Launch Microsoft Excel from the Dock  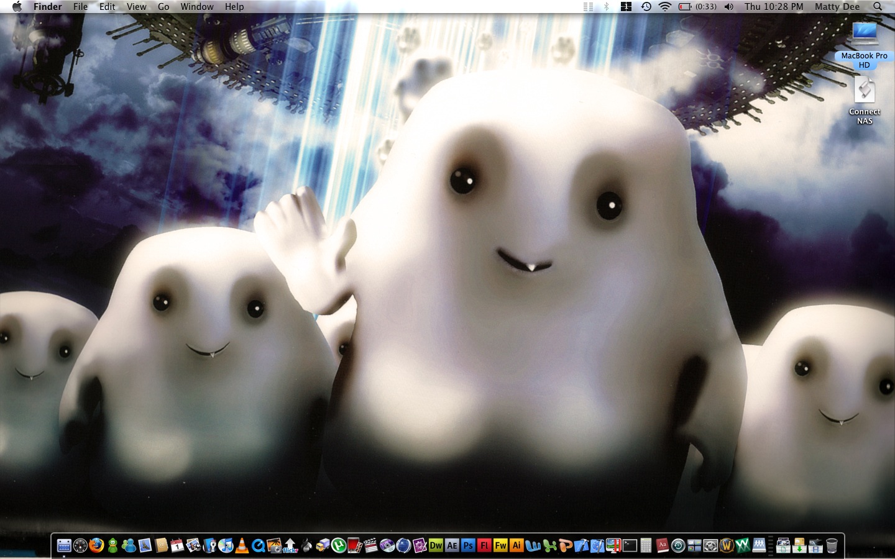click(x=549, y=545)
